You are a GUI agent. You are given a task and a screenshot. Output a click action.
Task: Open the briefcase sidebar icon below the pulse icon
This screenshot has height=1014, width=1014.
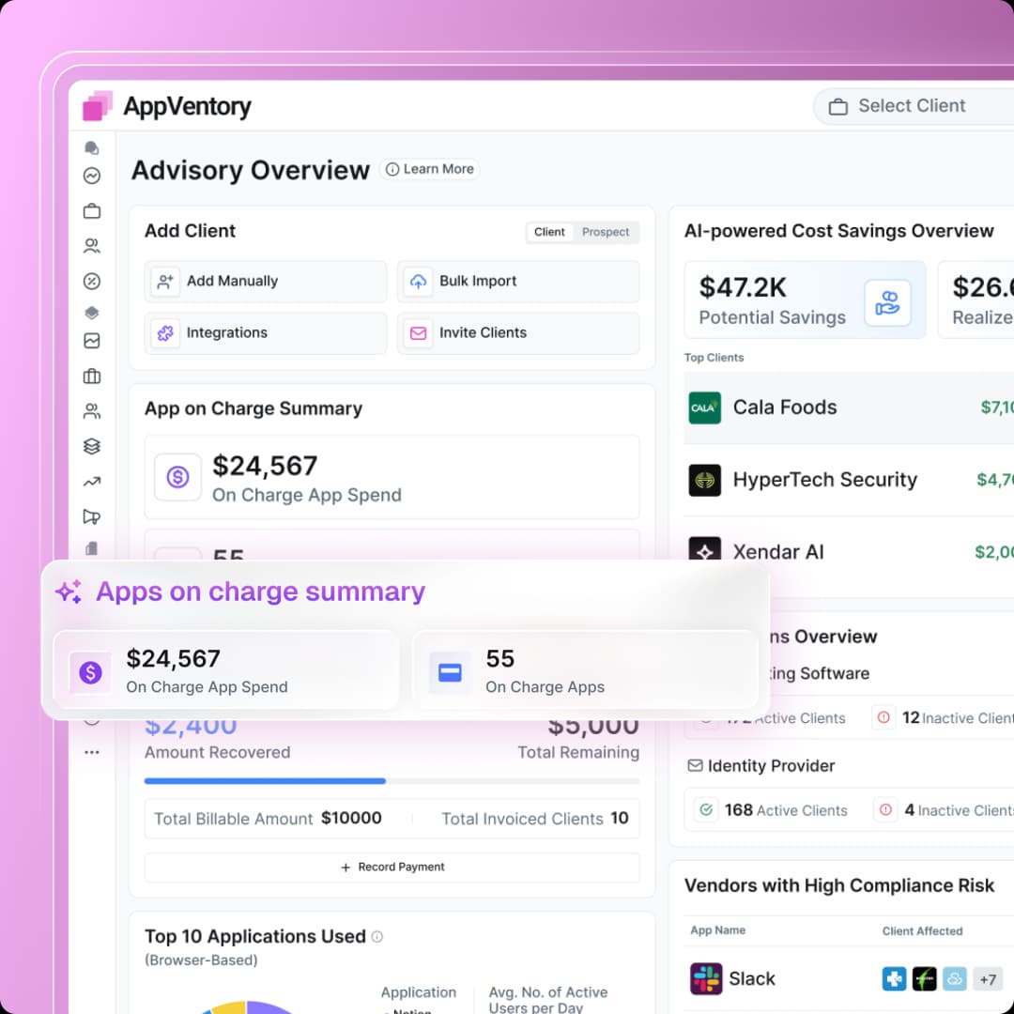pos(92,211)
